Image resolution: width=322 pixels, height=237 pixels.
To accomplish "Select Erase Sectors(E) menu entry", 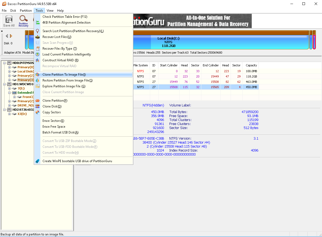I will [x=83, y=121].
